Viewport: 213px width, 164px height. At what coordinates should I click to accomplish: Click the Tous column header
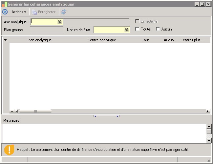click(146, 40)
